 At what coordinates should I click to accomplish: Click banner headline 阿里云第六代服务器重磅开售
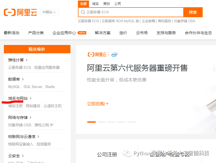click(x=137, y=68)
